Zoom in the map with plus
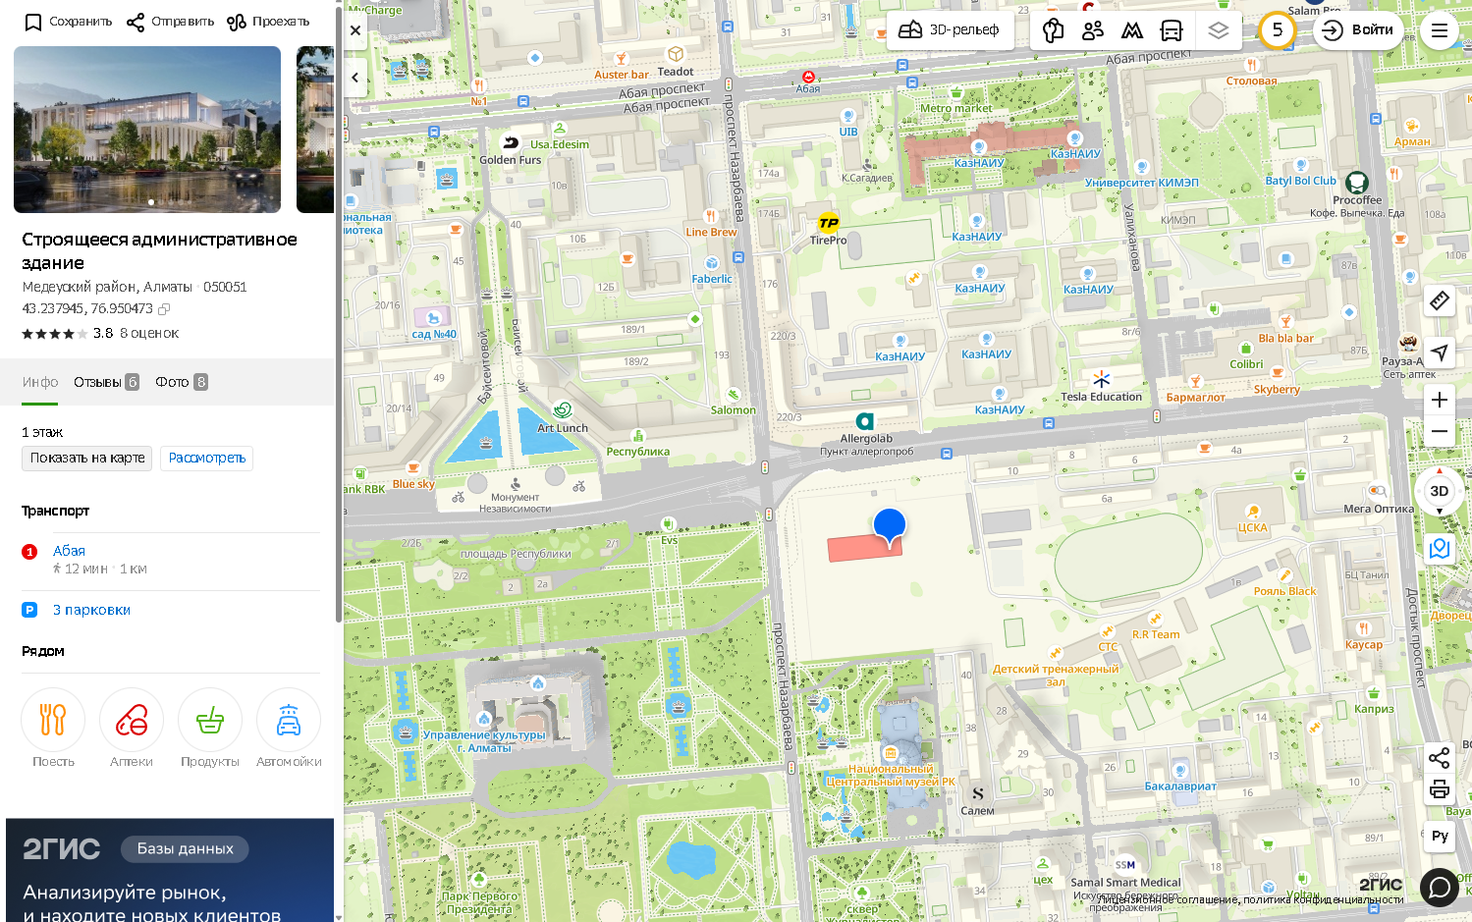 (1440, 400)
